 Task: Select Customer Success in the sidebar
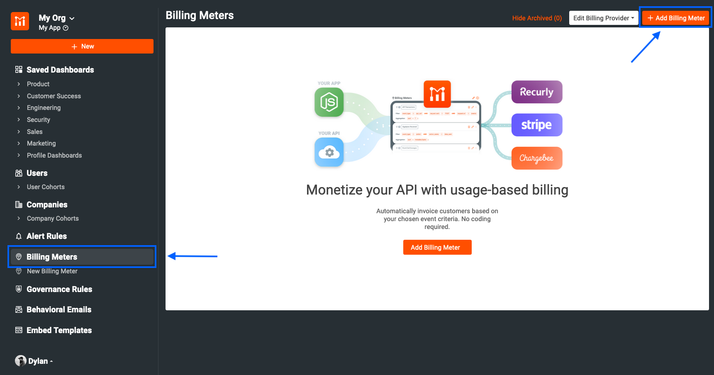[54, 96]
